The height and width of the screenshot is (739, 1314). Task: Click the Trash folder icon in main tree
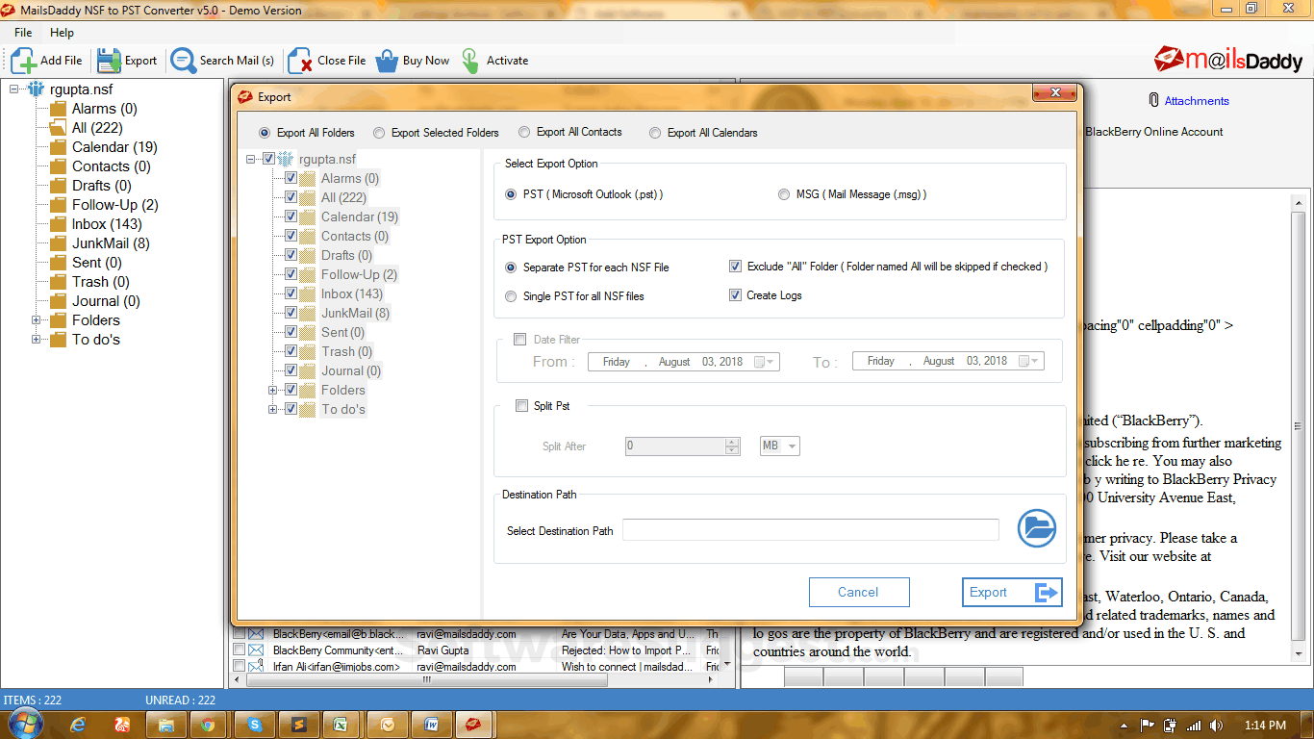coord(58,282)
